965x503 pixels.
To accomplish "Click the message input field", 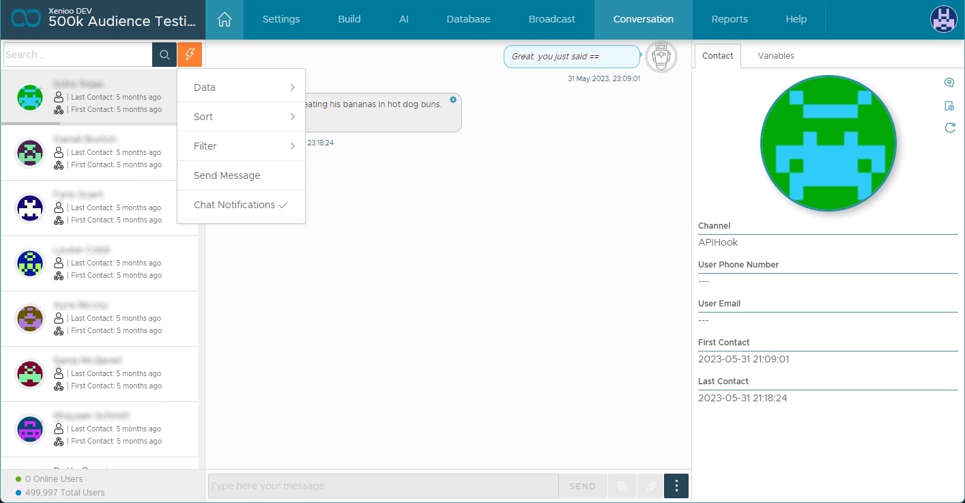I will tap(383, 486).
